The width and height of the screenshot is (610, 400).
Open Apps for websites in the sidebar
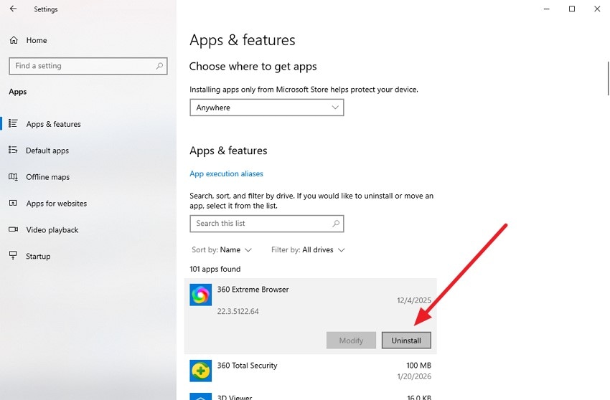click(x=57, y=204)
